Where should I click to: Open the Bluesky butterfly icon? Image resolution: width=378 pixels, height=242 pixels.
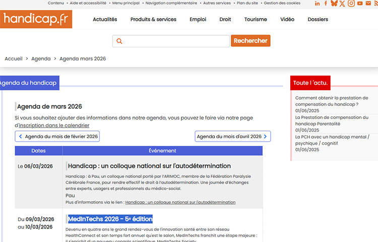tap(334, 4)
